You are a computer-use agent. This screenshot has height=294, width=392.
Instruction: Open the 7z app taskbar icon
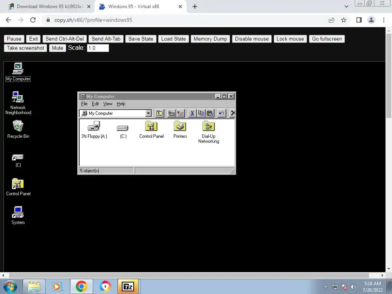(128, 286)
